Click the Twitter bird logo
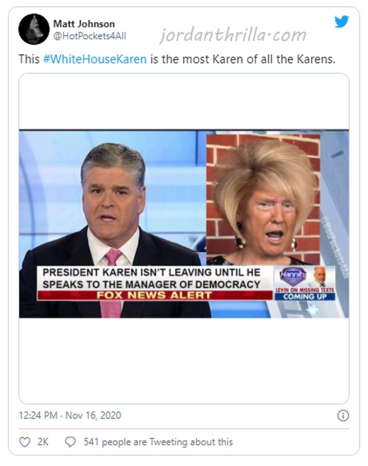Image resolution: width=368 pixels, height=466 pixels. point(342,22)
